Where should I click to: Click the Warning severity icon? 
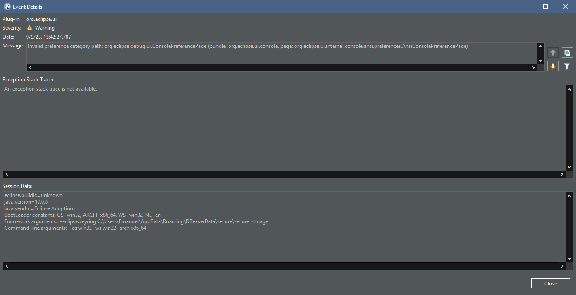(29, 27)
